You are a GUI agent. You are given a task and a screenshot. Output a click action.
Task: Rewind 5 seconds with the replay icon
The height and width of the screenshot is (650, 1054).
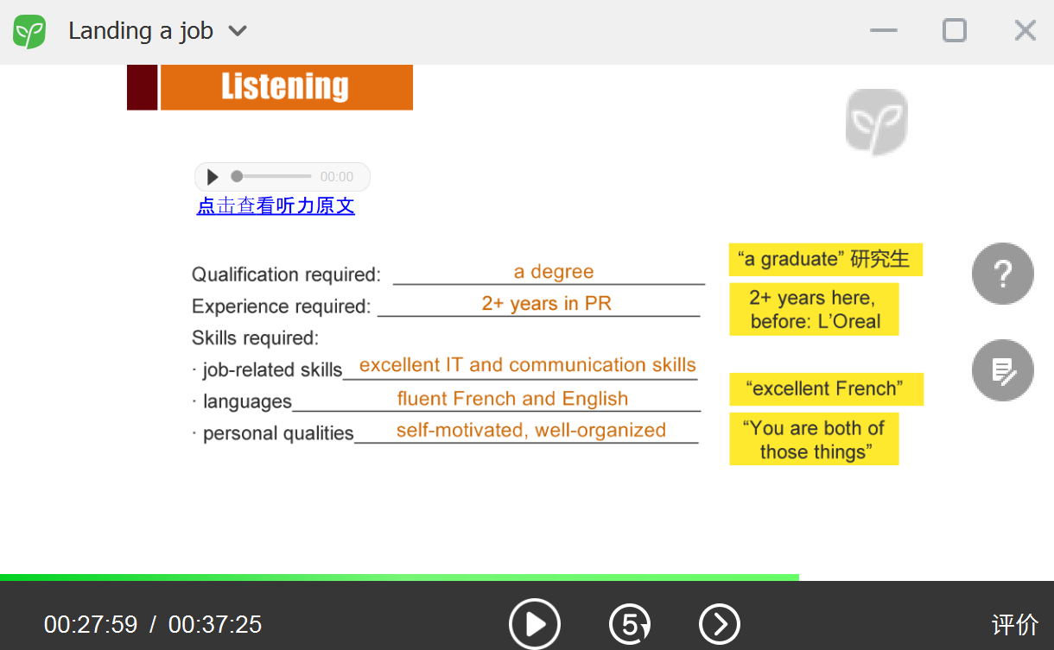point(630,623)
